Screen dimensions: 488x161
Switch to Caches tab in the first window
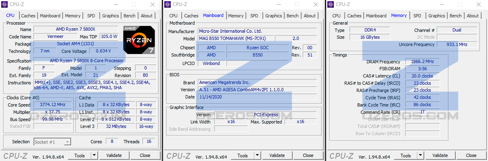point(28,16)
